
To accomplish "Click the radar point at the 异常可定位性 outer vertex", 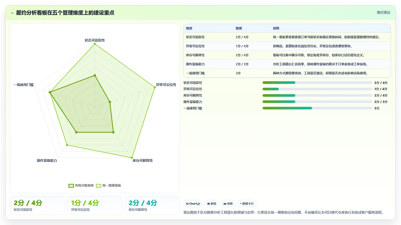I will tap(155, 87).
